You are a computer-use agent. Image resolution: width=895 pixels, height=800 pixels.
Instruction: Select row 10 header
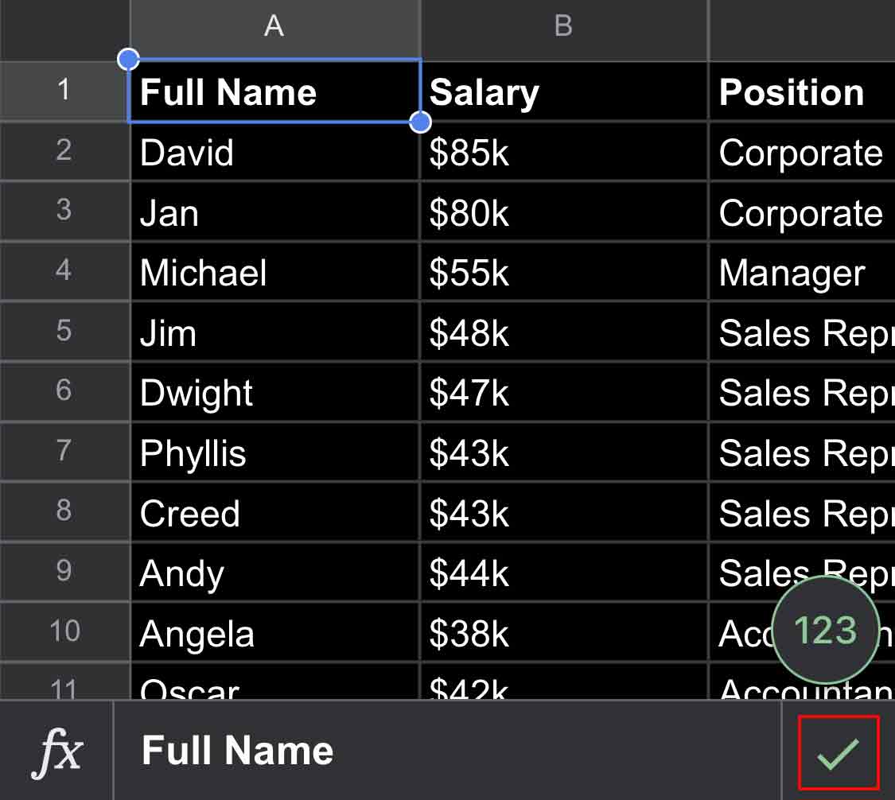click(64, 632)
